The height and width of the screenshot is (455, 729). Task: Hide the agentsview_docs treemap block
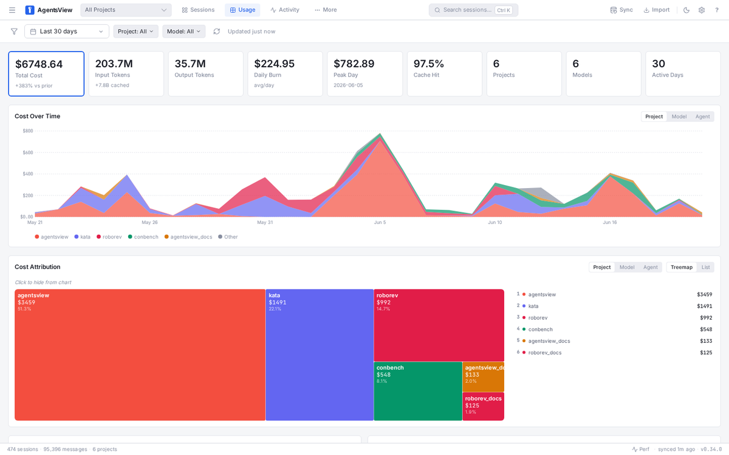[484, 377]
